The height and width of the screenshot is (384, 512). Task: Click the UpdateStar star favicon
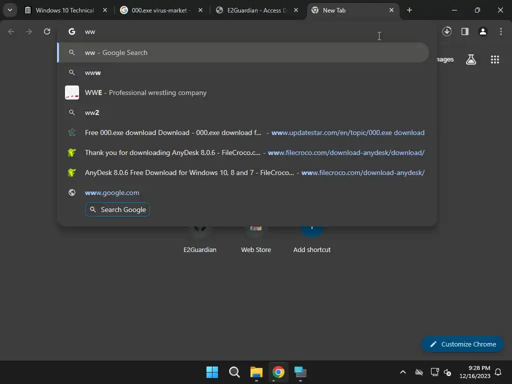[x=72, y=132]
